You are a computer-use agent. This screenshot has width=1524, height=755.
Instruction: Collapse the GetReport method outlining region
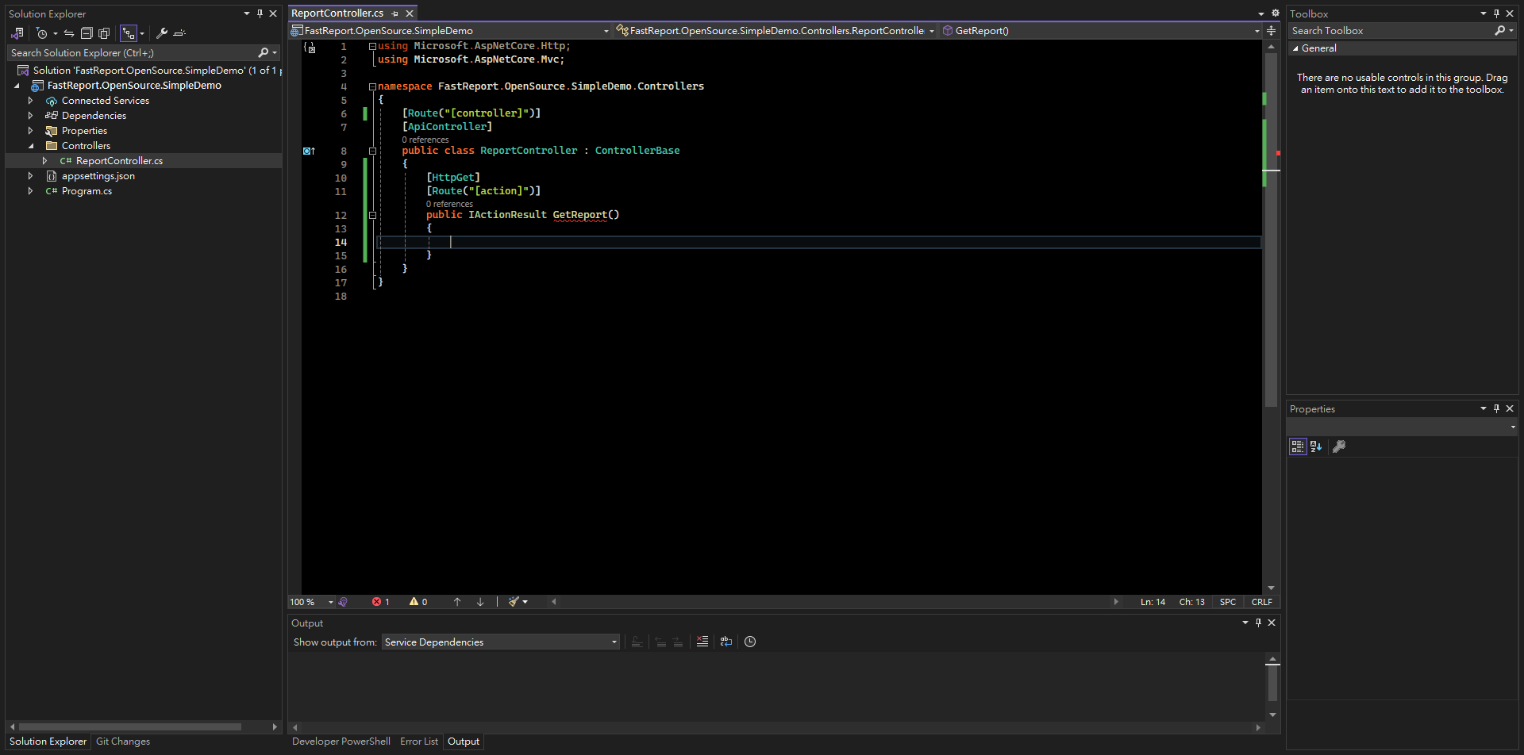pyautogui.click(x=372, y=215)
